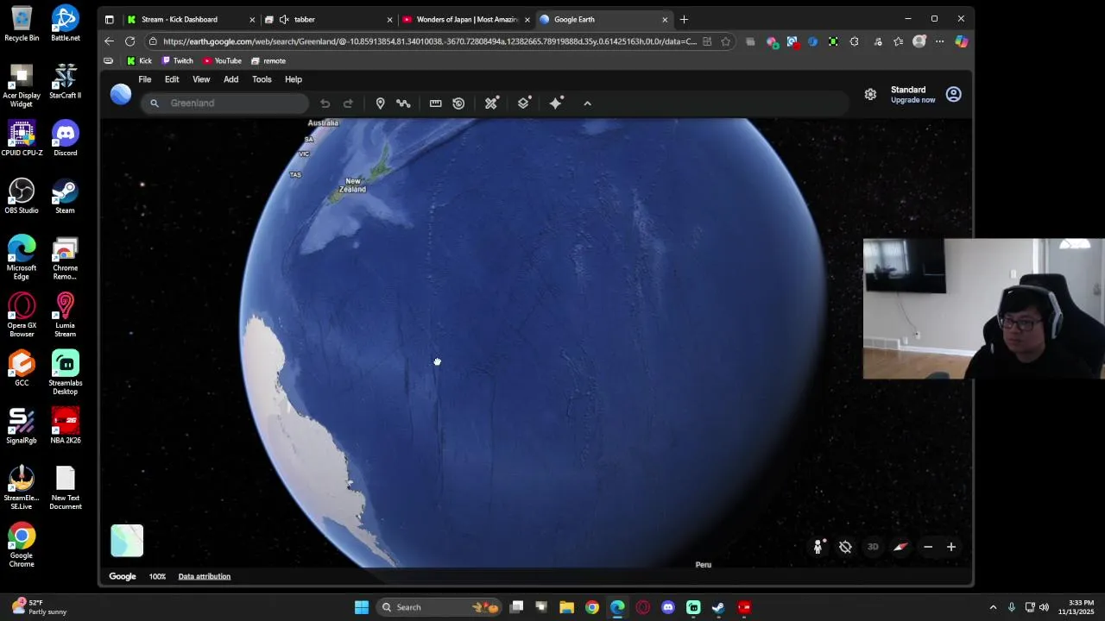Open a new browser tab
This screenshot has height=621, width=1105.
[684, 19]
